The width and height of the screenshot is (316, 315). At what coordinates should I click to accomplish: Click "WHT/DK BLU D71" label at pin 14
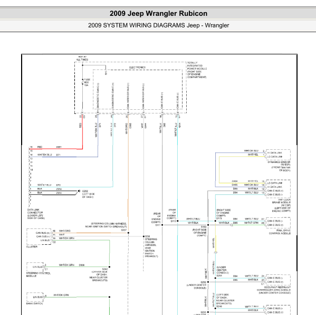pyautogui.click(x=49, y=155)
